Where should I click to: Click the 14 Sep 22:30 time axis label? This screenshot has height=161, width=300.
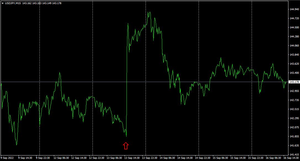click(x=202, y=158)
